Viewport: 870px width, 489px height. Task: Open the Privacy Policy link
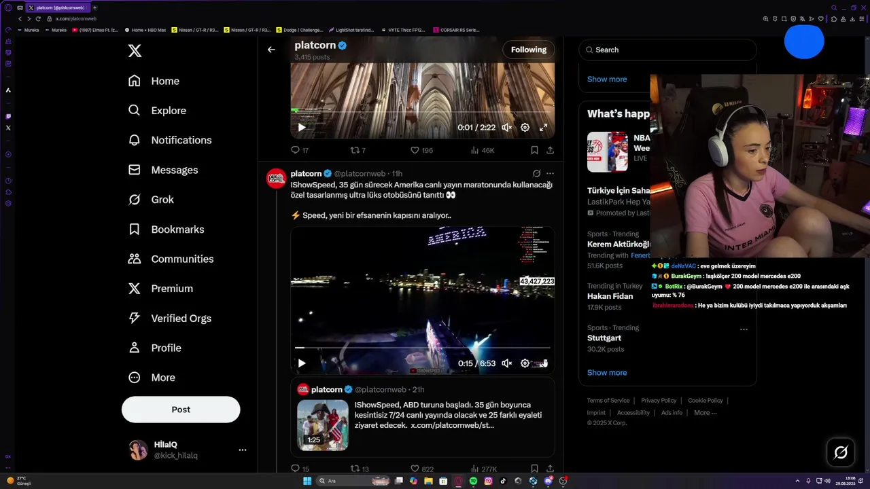point(659,401)
